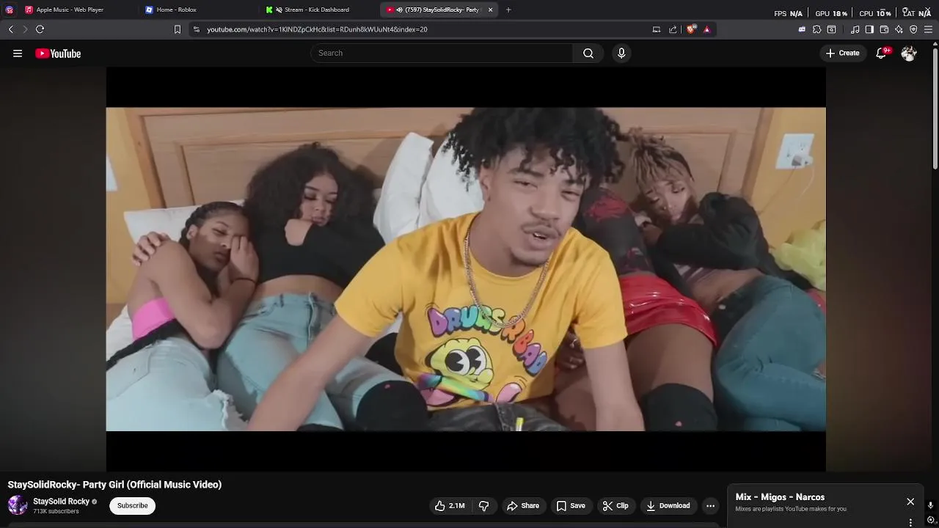The width and height of the screenshot is (939, 528).
Task: Click the magnifier search button
Action: (588, 53)
